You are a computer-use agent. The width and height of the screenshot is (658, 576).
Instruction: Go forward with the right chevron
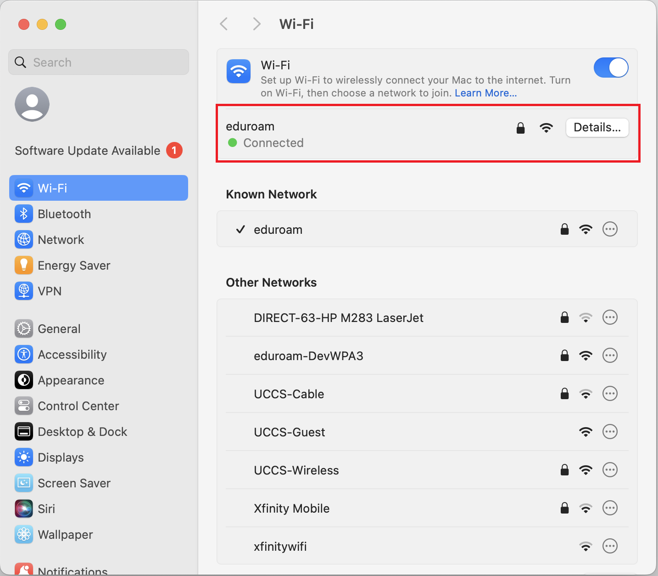pos(257,24)
